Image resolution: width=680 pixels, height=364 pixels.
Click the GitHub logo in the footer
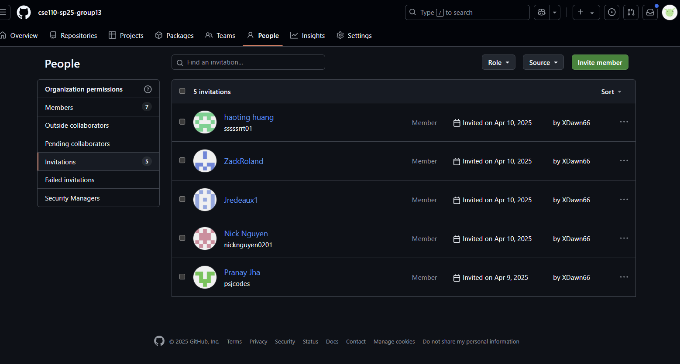click(x=159, y=341)
